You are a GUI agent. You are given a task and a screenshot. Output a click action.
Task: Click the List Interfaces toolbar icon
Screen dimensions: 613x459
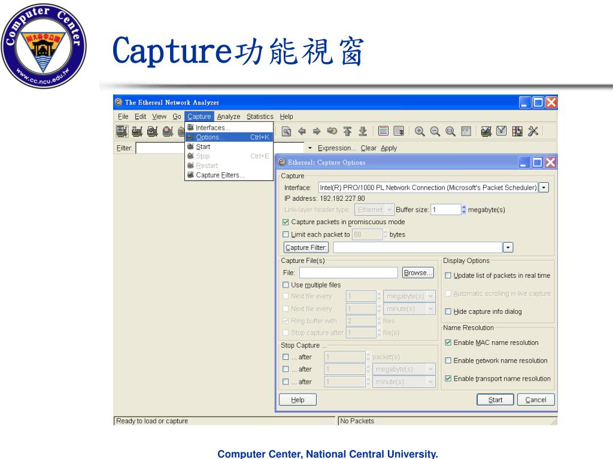pyautogui.click(x=122, y=131)
